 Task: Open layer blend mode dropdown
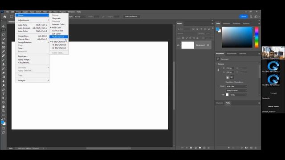pos(187,34)
